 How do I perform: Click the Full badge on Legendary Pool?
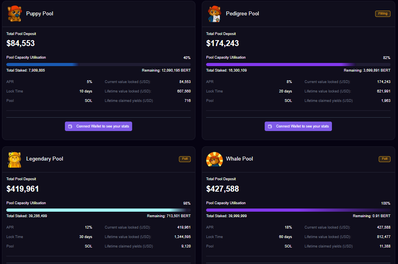coord(185,159)
